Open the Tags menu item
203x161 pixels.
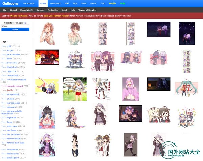coord(74,3)
